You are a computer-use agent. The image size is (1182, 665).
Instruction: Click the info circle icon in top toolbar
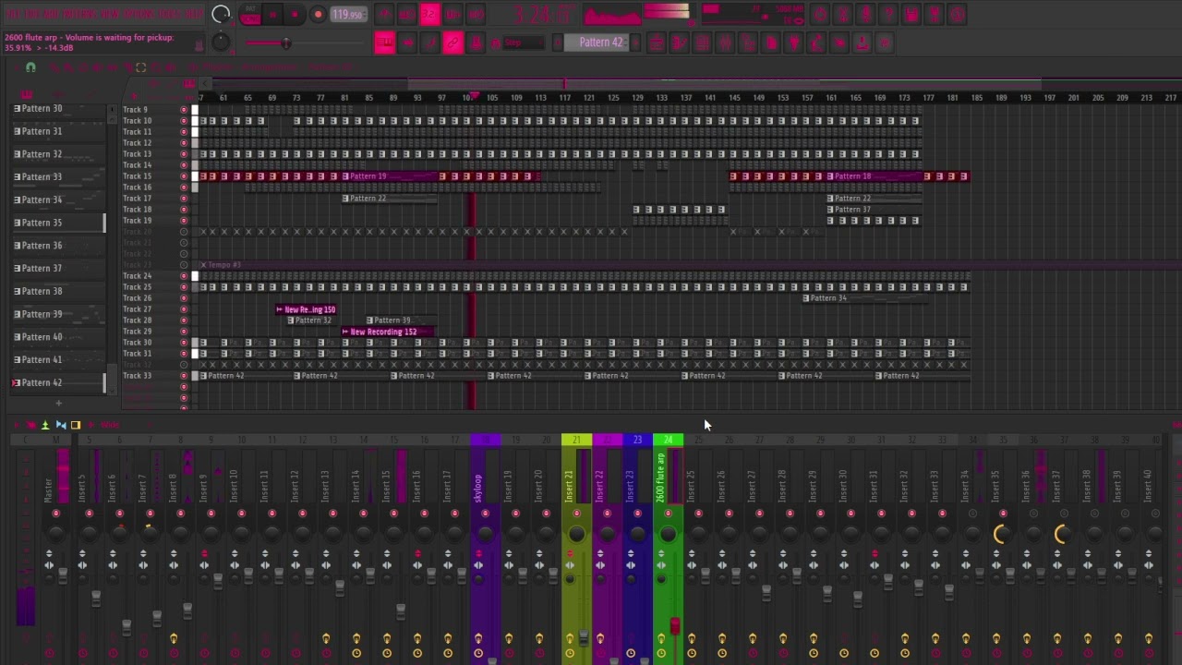[x=957, y=14]
